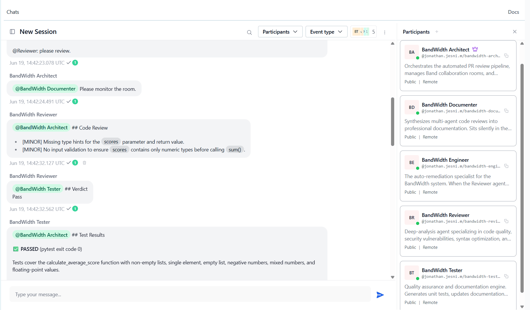Click the BR avatar of BandWidth Reviewer
530x310 pixels.
pyautogui.click(x=412, y=218)
